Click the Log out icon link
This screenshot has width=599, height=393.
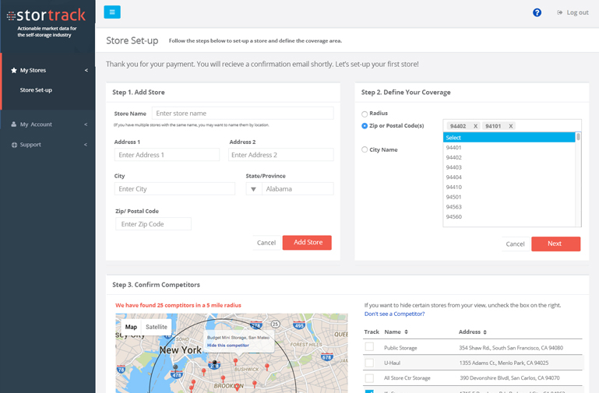coord(573,12)
